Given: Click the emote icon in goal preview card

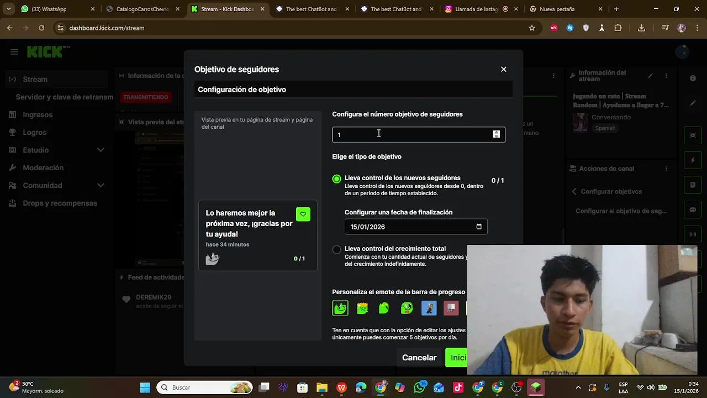Looking at the screenshot, I should (212, 258).
